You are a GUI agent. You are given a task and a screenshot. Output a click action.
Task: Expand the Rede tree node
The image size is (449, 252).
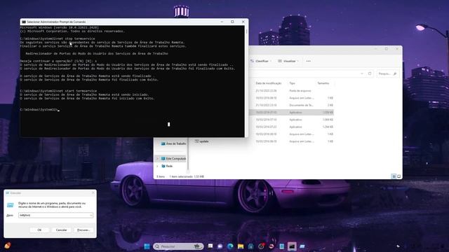tap(157, 166)
